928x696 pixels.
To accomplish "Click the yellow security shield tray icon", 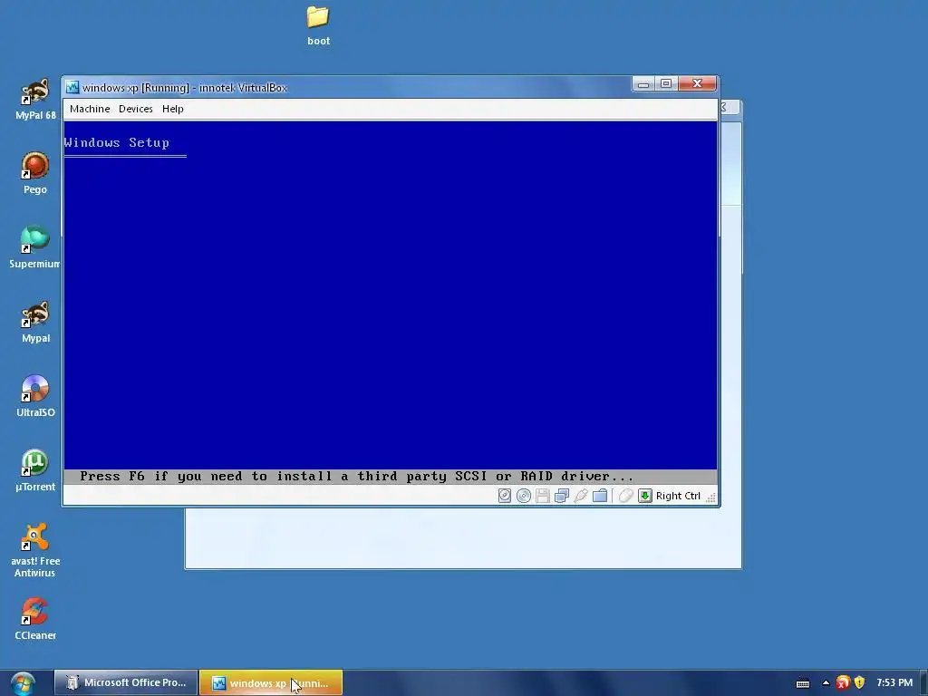I will pos(859,683).
